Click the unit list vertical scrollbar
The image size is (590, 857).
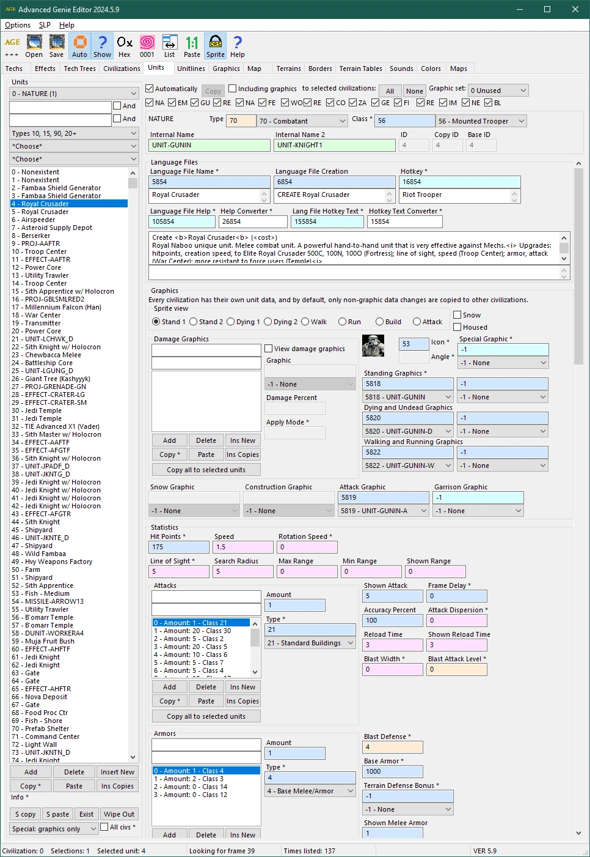[x=133, y=465]
